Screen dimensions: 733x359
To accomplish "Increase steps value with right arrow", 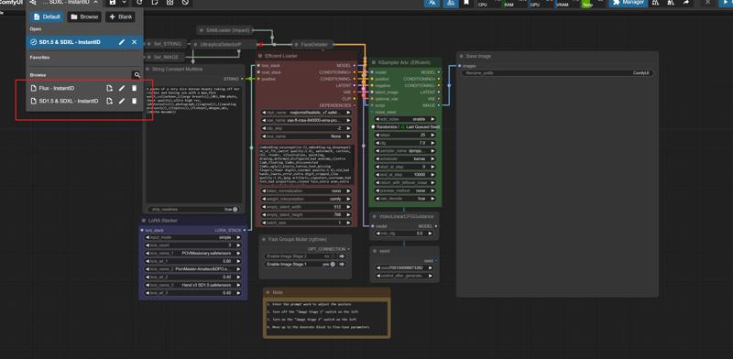I will (x=432, y=136).
